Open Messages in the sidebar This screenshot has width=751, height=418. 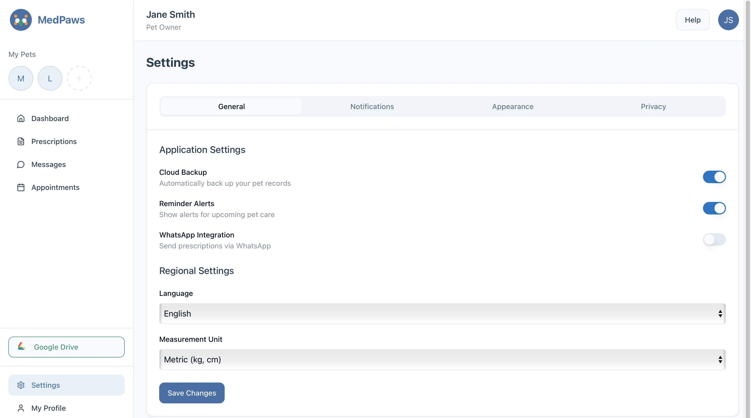[67, 164]
